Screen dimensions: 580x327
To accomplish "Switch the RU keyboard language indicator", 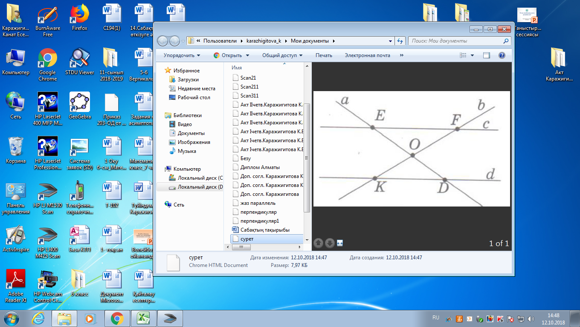I will 436,318.
